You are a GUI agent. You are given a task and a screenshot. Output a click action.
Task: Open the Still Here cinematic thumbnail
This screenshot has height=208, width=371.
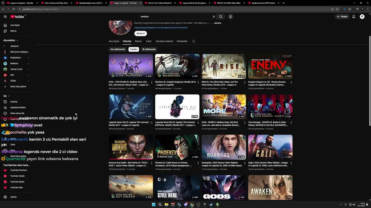[177, 187]
